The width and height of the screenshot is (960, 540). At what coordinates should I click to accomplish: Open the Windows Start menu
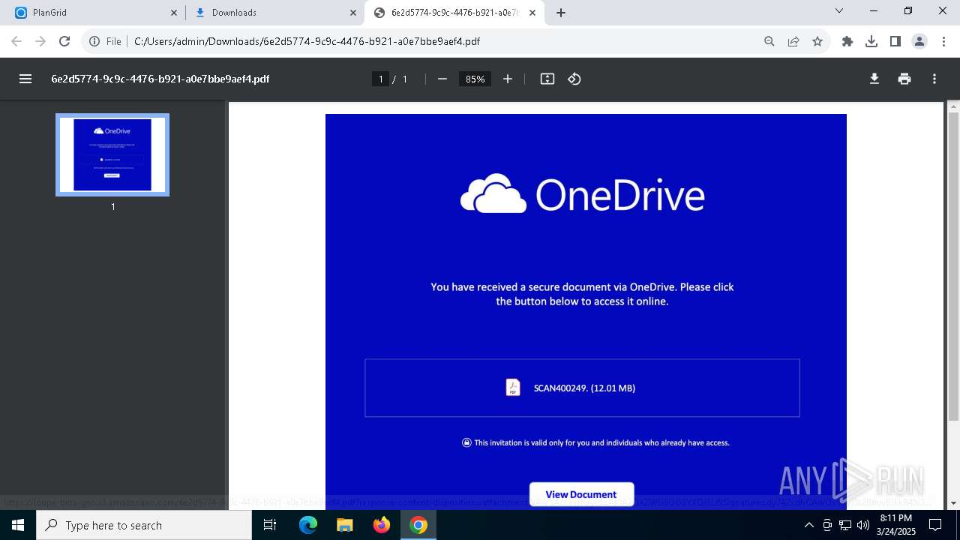pyautogui.click(x=18, y=525)
